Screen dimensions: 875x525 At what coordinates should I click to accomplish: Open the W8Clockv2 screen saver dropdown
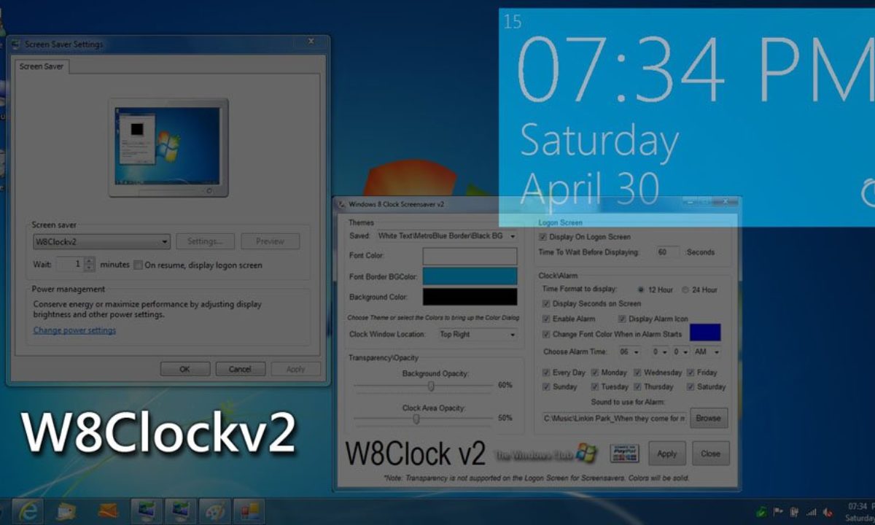pyautogui.click(x=102, y=241)
